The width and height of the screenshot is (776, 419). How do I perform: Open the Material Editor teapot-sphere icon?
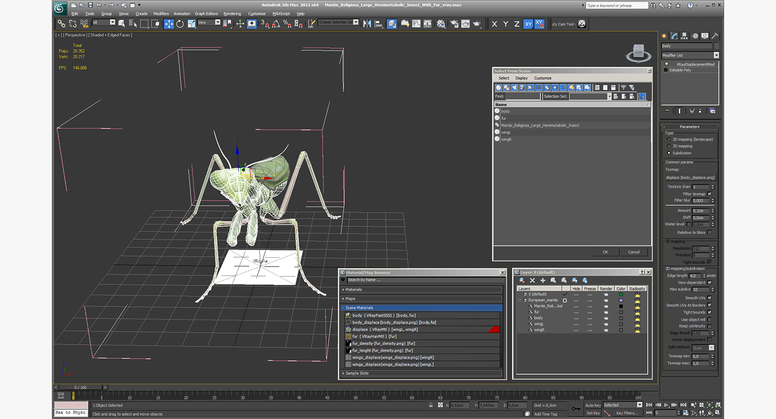(441, 24)
